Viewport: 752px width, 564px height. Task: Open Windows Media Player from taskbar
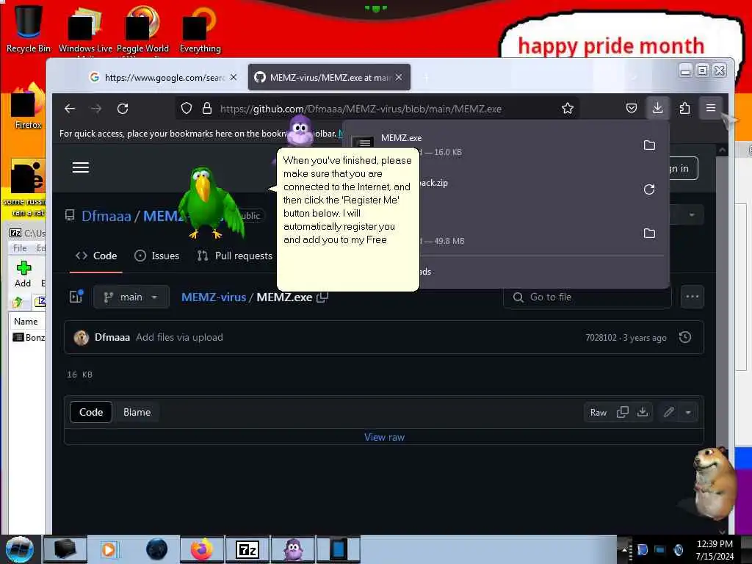[109, 549]
